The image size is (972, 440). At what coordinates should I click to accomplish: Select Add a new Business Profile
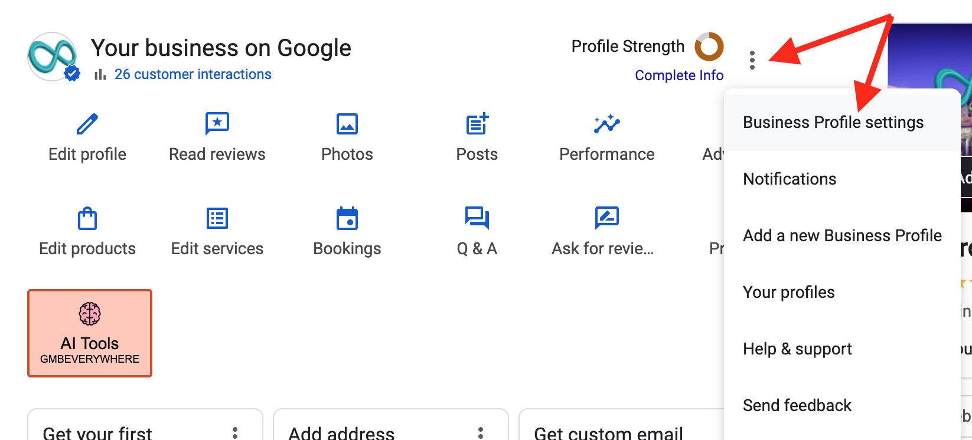click(842, 235)
